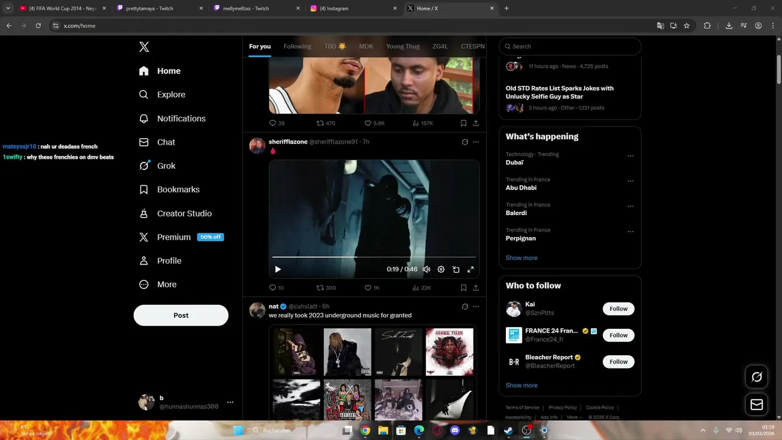782x440 pixels.
Task: Repost sherifflazone's post showing 300 reposts
Action: [326, 288]
